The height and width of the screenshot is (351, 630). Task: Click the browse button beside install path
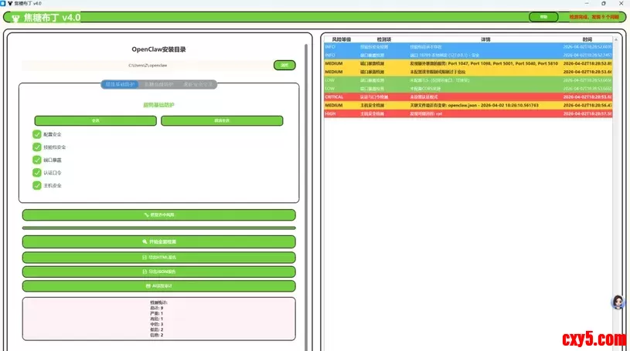click(284, 66)
